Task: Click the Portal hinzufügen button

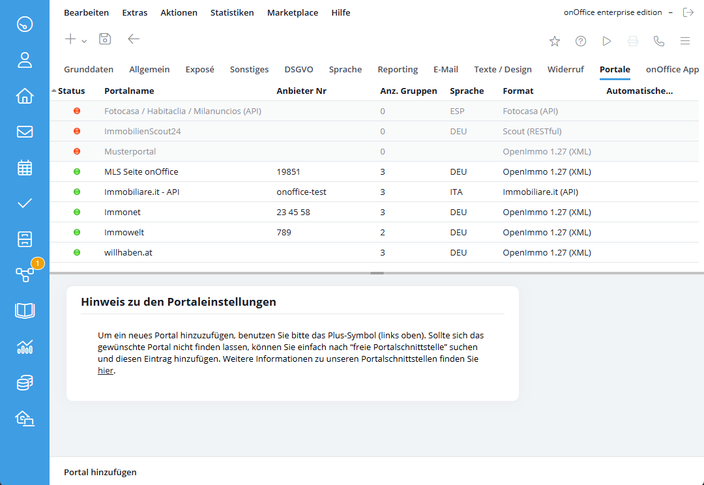Action: coord(100,472)
